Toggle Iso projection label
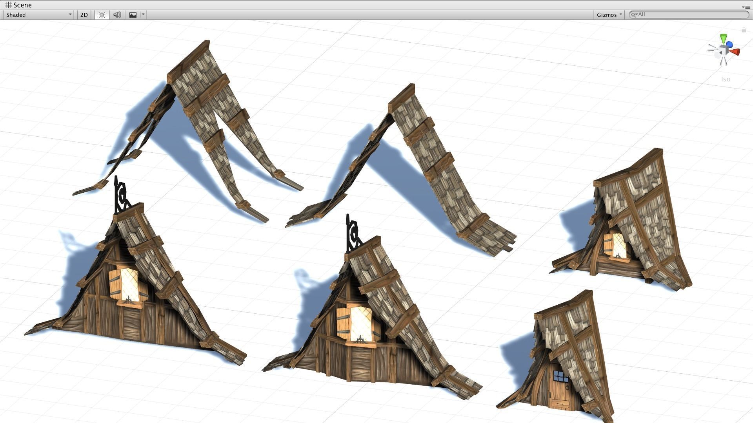The width and height of the screenshot is (753, 423). [726, 79]
